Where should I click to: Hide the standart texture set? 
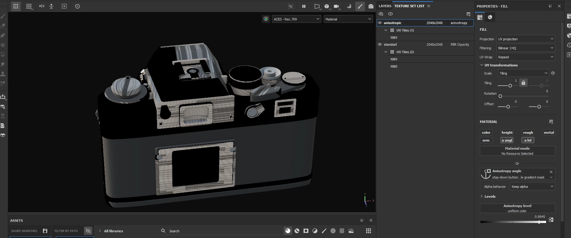(380, 44)
